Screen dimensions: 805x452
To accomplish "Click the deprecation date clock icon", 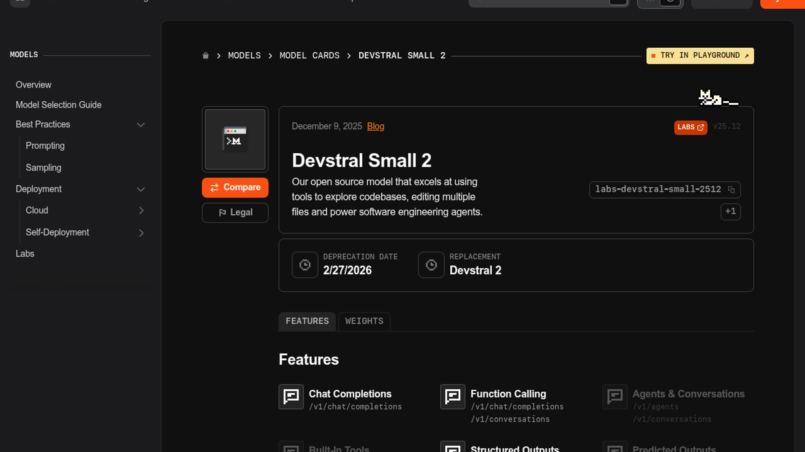I will (x=305, y=265).
